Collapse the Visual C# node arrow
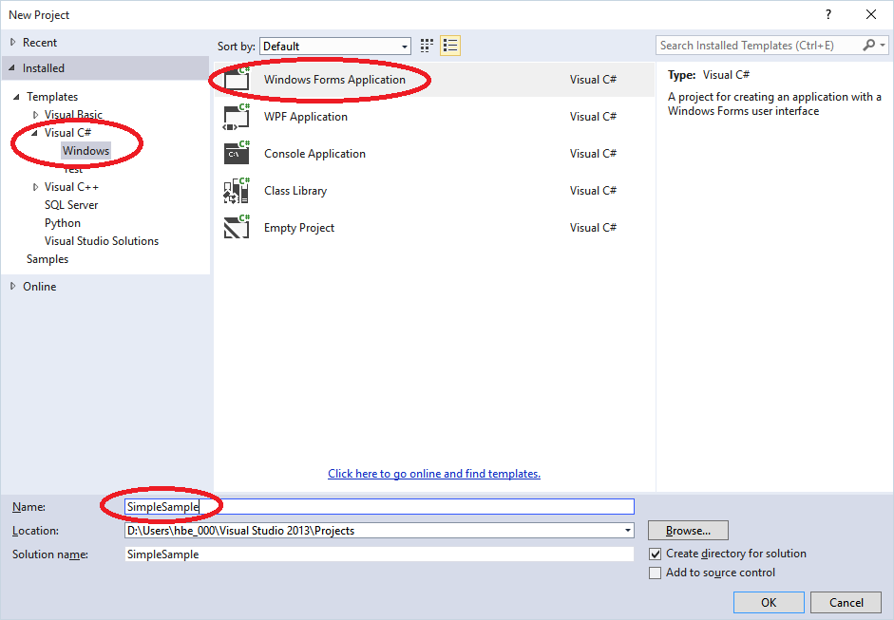 click(x=35, y=133)
